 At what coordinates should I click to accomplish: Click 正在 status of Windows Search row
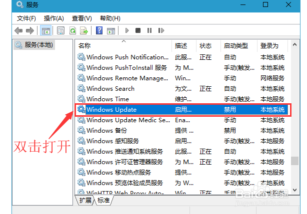205,89
